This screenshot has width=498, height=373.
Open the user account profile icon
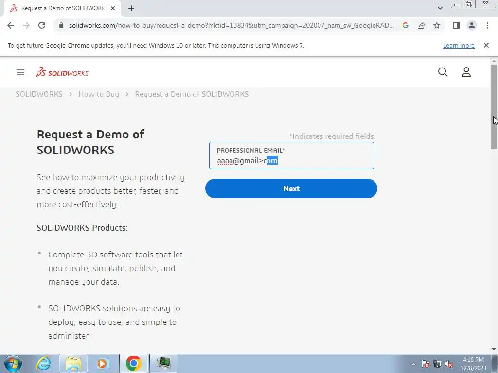coord(466,72)
